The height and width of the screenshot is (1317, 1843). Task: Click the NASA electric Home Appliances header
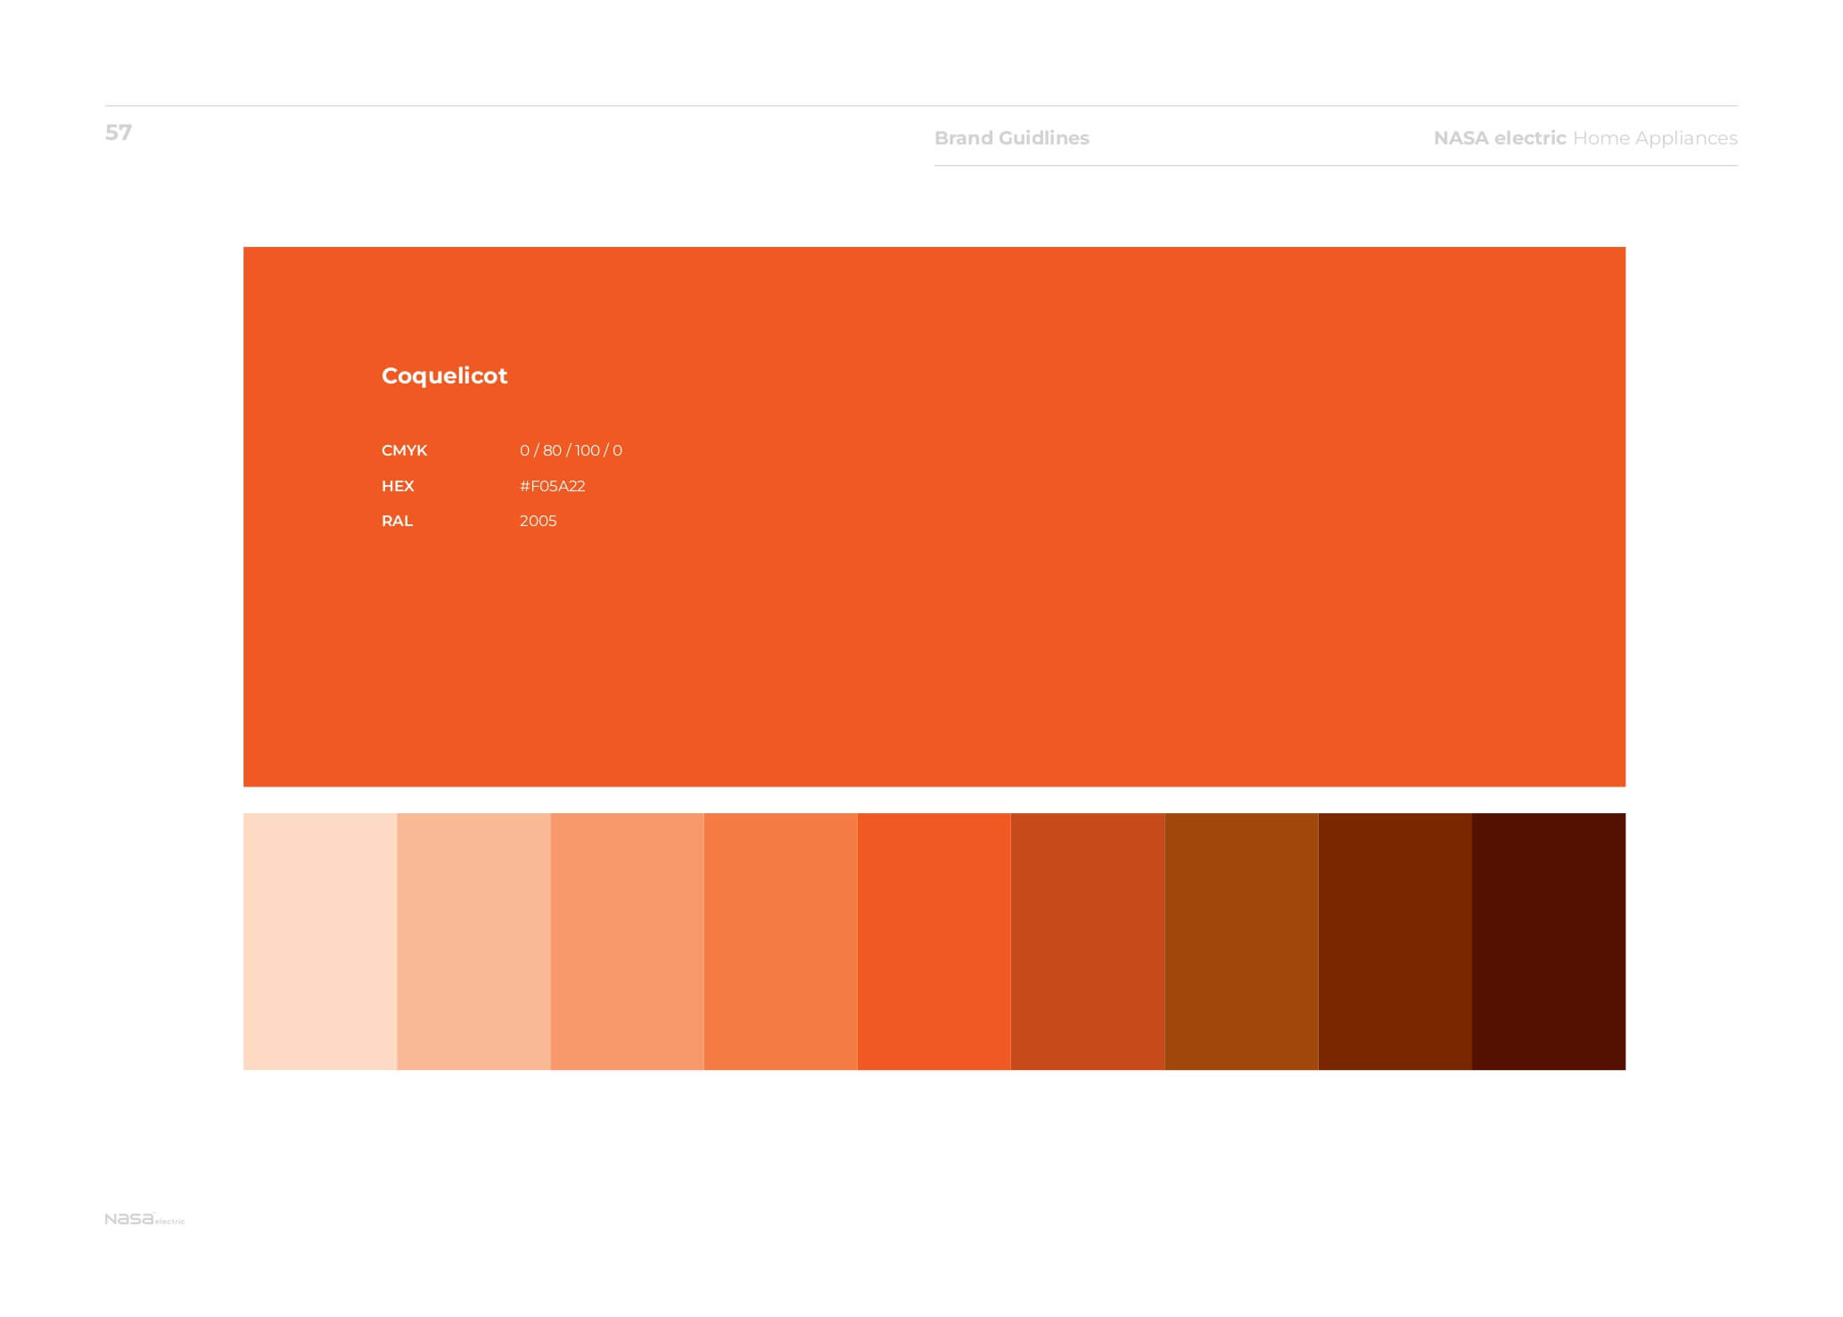tap(1585, 138)
